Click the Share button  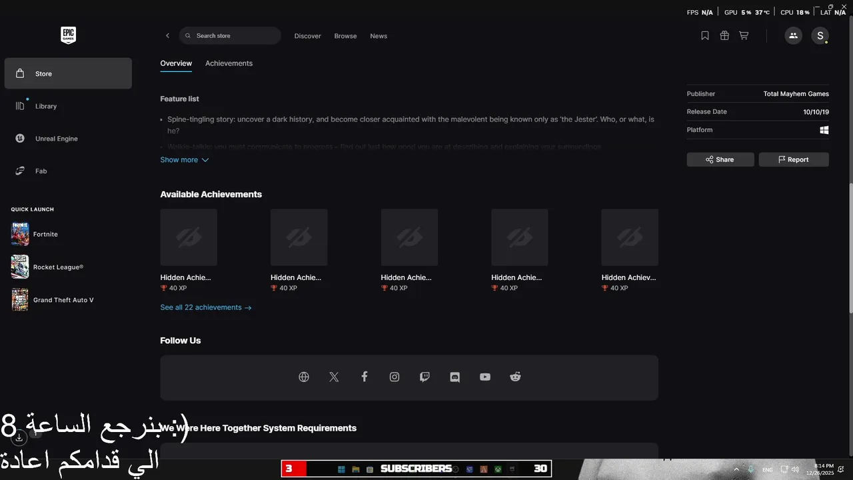[720, 159]
